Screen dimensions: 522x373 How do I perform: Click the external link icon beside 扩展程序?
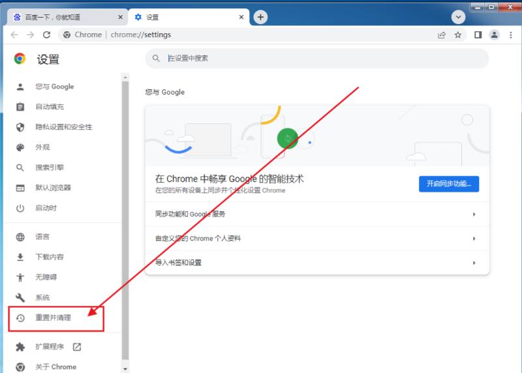click(x=77, y=347)
